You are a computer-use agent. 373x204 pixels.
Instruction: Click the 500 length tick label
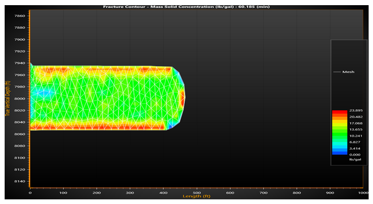[197, 193]
